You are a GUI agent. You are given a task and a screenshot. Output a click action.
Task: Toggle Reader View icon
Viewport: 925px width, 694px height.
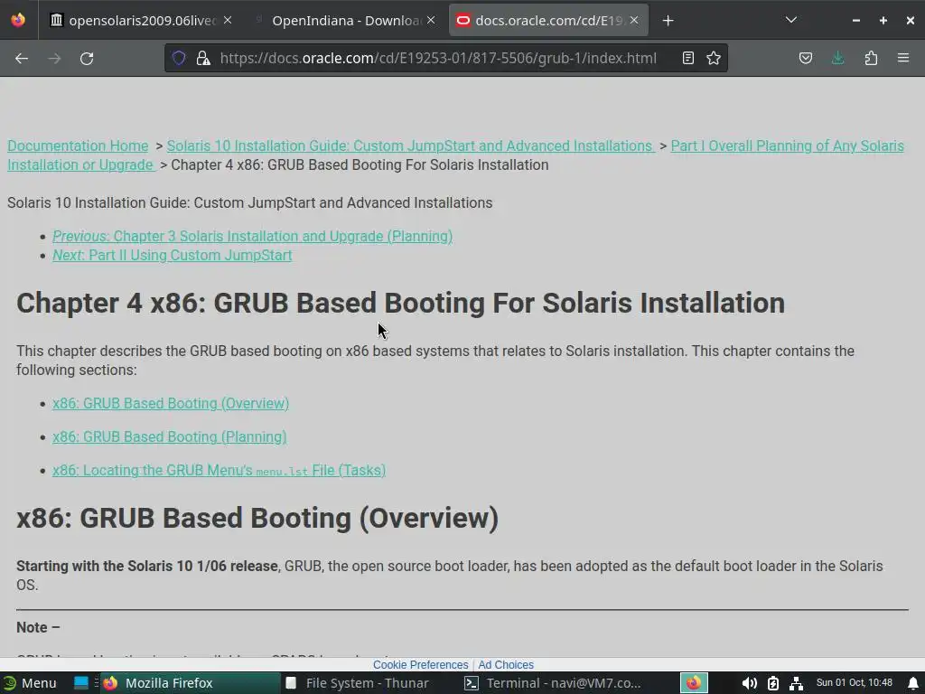click(687, 58)
